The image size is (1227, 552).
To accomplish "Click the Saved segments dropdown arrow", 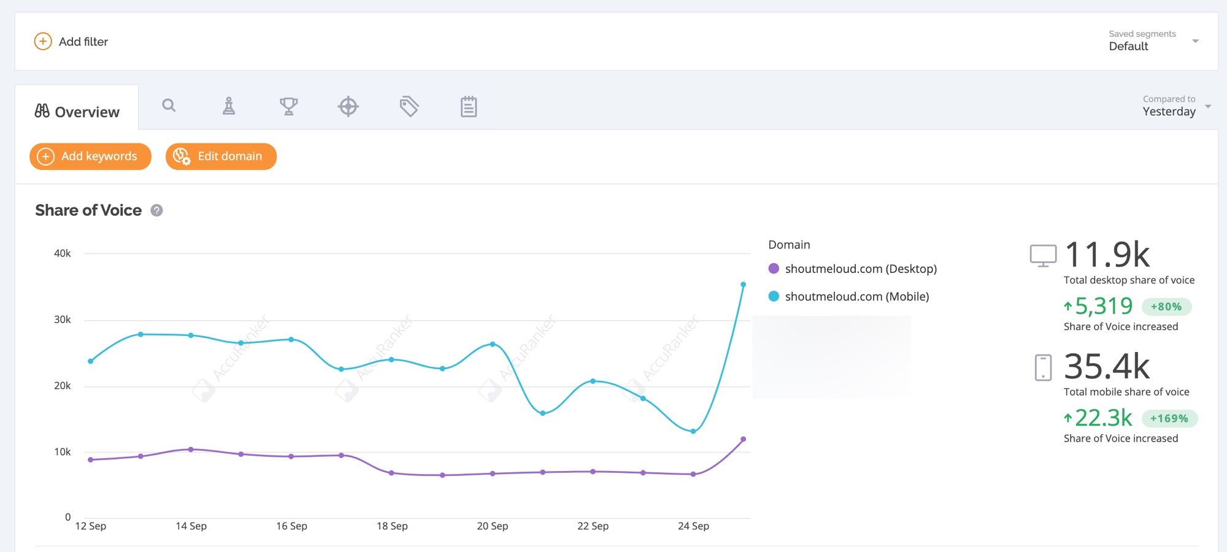I will [x=1195, y=41].
